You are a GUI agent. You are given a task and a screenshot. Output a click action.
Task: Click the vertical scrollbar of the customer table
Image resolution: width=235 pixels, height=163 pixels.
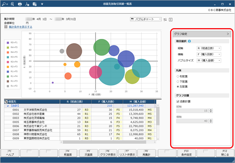click(x=158, y=116)
